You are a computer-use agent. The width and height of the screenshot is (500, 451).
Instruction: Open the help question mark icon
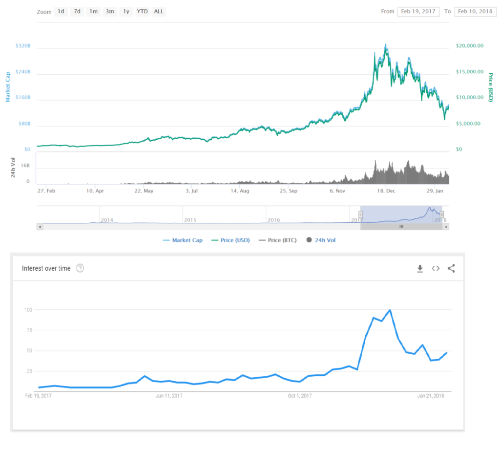click(80, 268)
